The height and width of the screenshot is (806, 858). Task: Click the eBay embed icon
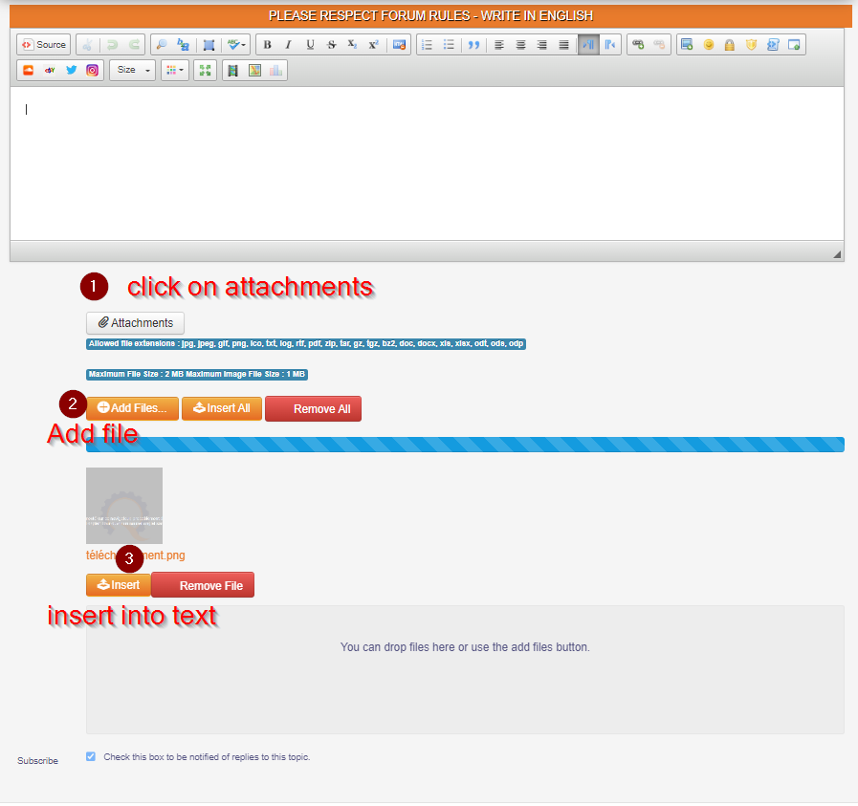click(50, 71)
